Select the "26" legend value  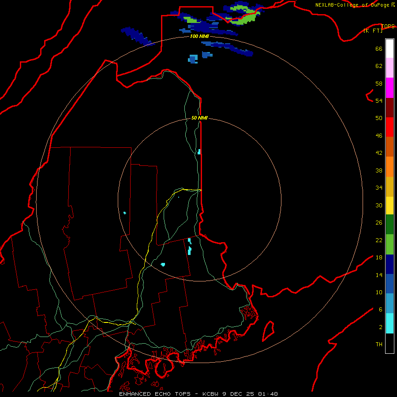tap(379, 223)
